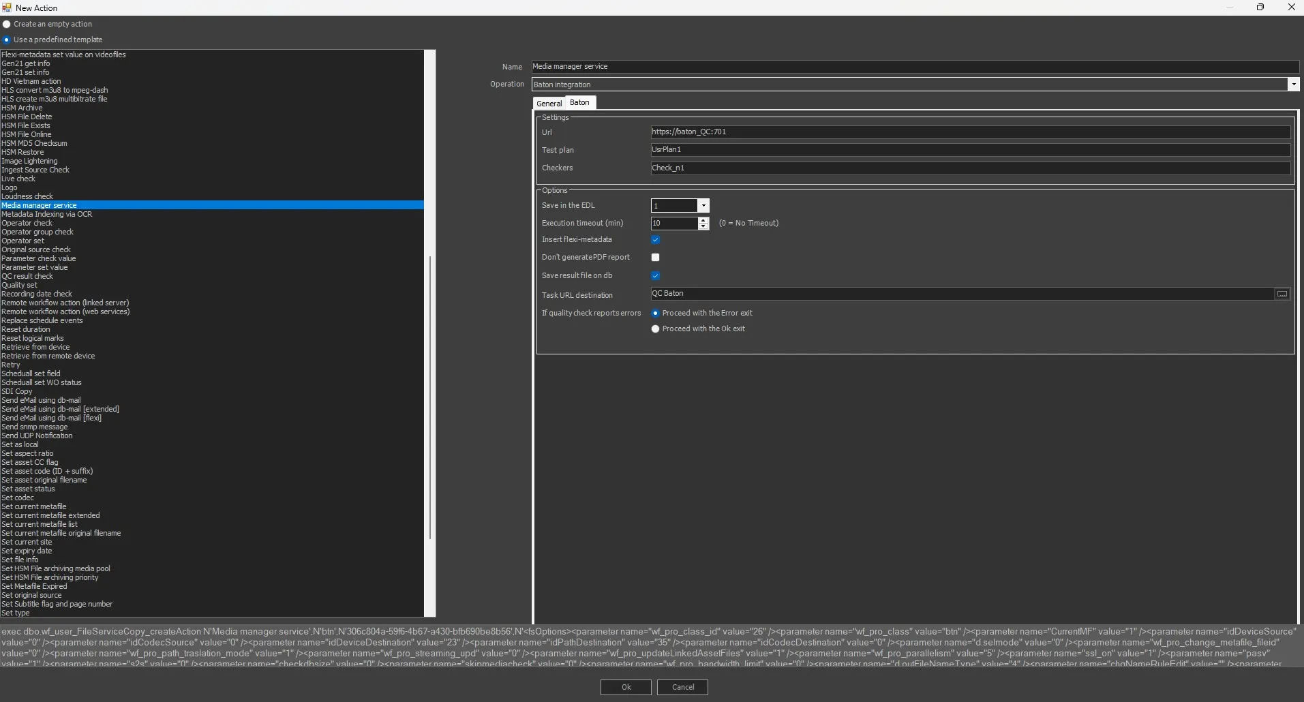Select the Send snmp message template
The height and width of the screenshot is (702, 1304).
pyautogui.click(x=35, y=427)
